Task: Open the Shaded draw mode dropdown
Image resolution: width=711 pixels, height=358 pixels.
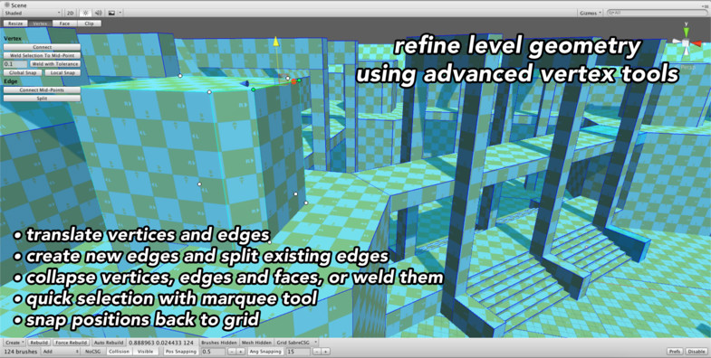Action: click(x=33, y=14)
